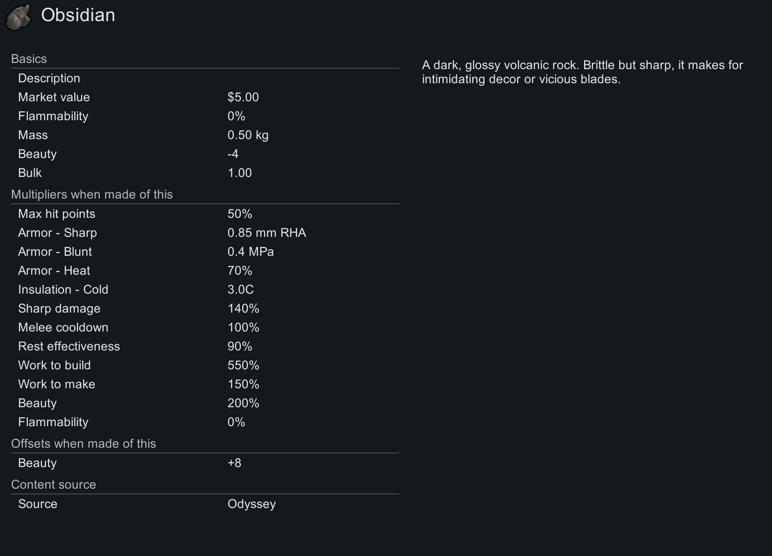
Task: Select the Melee cooldown row
Action: tap(205, 328)
